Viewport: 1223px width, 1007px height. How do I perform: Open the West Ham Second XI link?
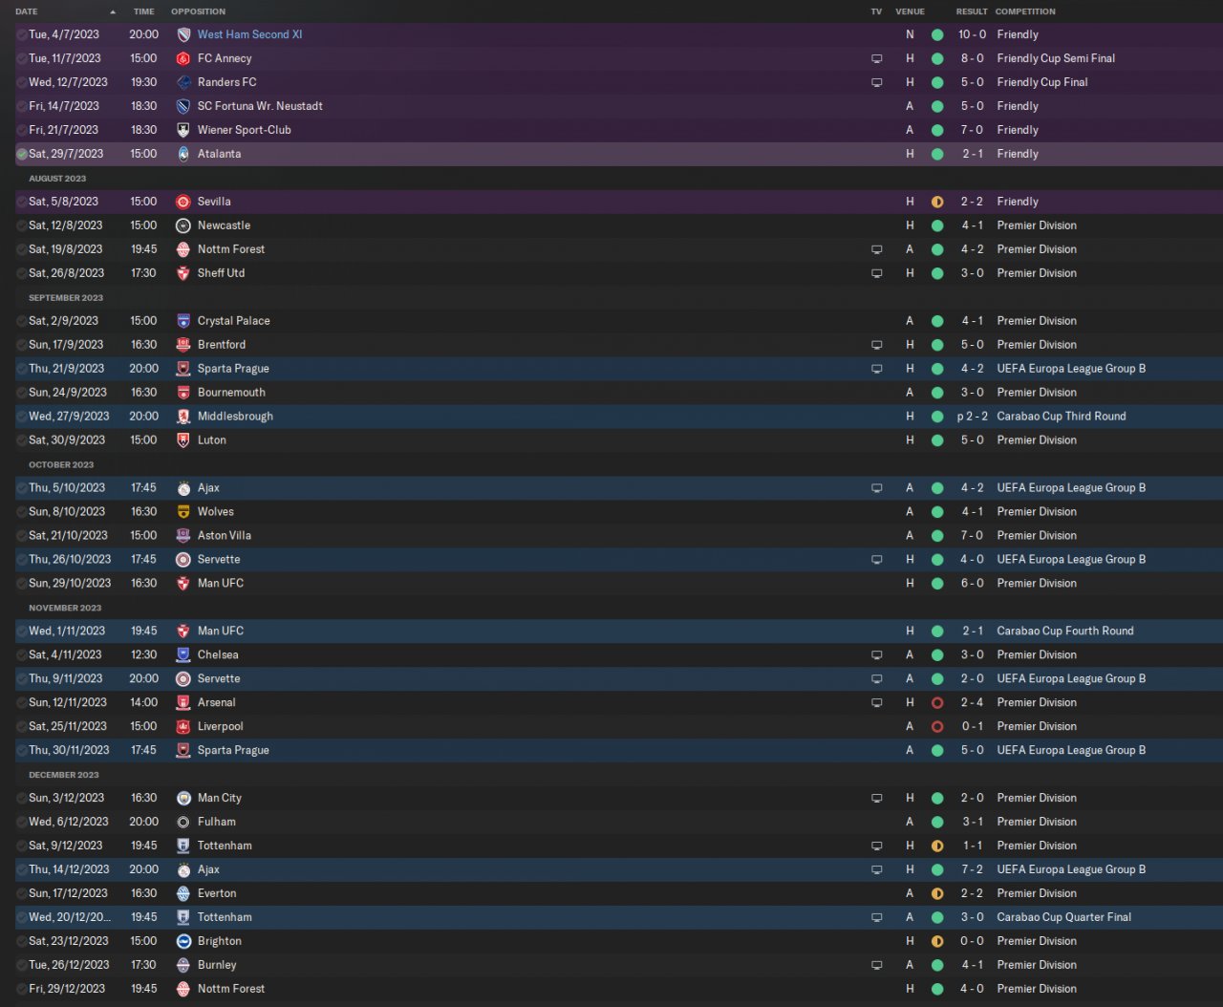(x=249, y=34)
